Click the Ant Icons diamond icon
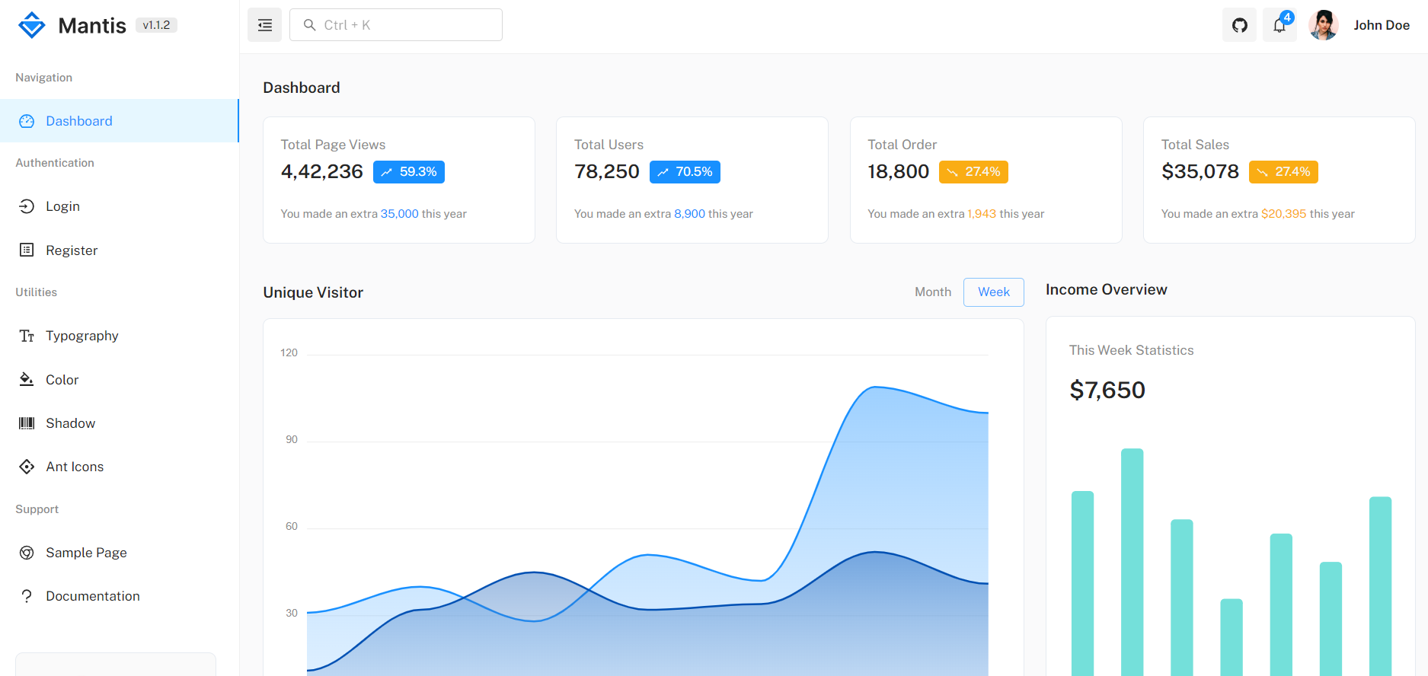1428x676 pixels. click(27, 467)
